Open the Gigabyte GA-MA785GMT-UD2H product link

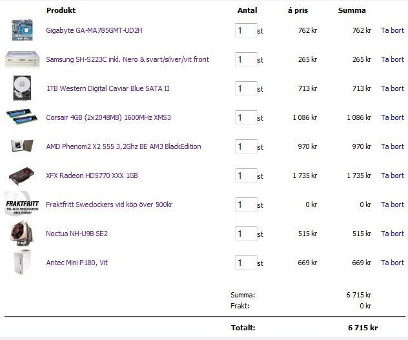coord(94,30)
